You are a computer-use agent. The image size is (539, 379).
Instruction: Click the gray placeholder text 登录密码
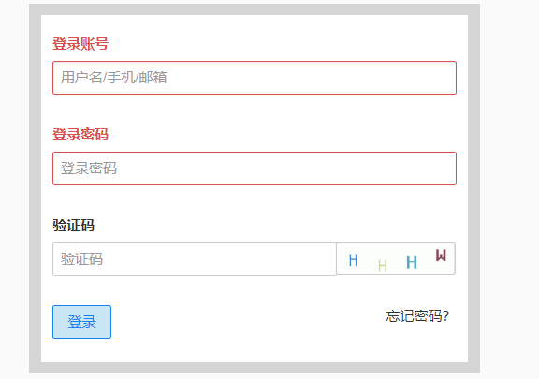coord(89,168)
